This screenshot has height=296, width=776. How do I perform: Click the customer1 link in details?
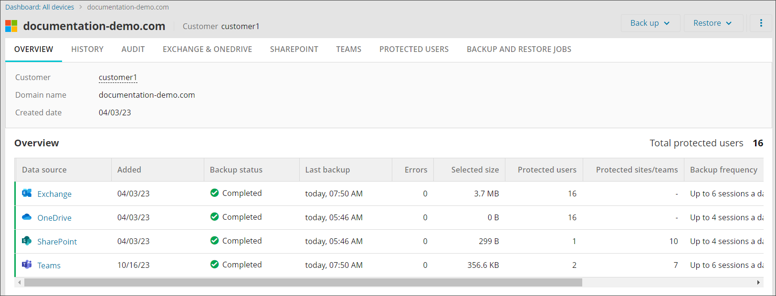click(118, 77)
